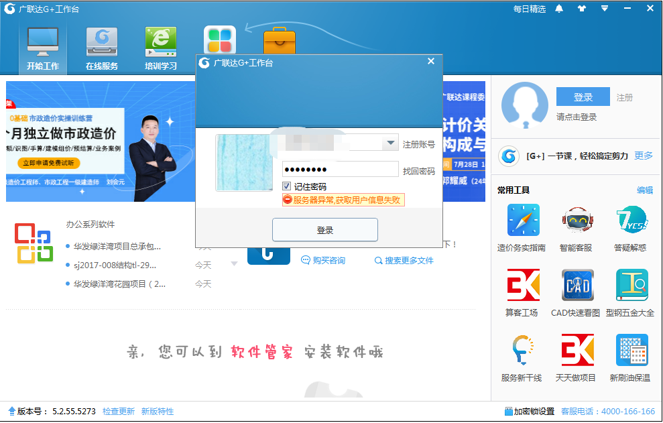The image size is (663, 423).
Task: Click the notification bell icon
Action: pos(559,9)
